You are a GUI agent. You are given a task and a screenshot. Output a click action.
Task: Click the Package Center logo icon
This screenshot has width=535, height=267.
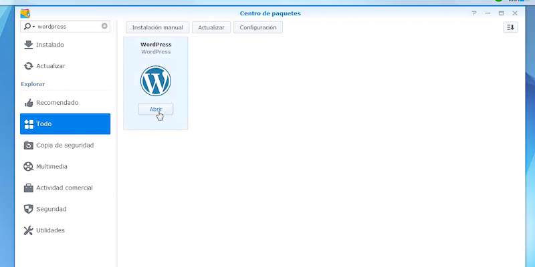(25, 13)
